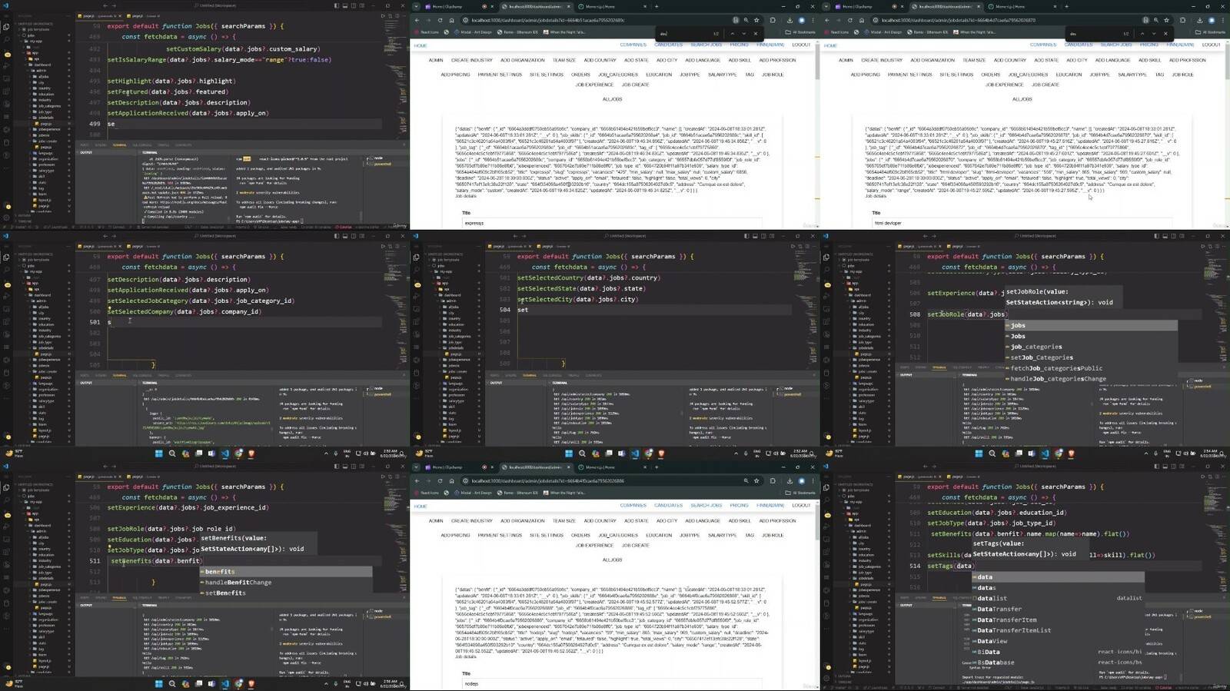Screen dimensions: 1230x691
Task: Jump to next find match in expressjs job browser
Action: tap(743, 34)
